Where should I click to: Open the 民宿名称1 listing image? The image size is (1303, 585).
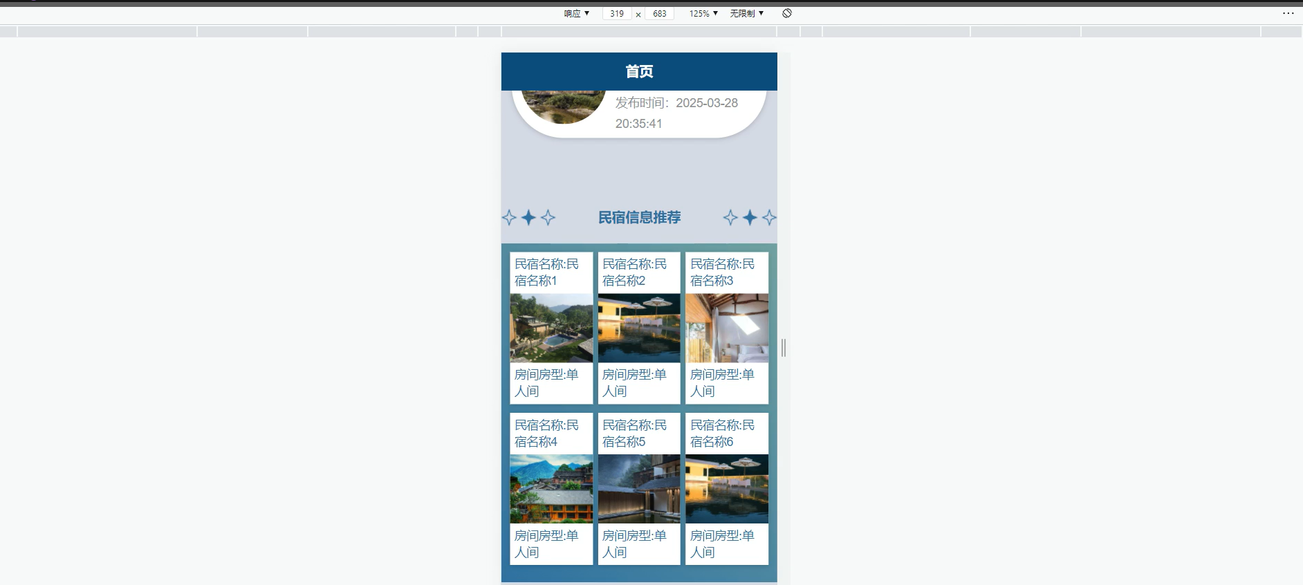point(551,328)
